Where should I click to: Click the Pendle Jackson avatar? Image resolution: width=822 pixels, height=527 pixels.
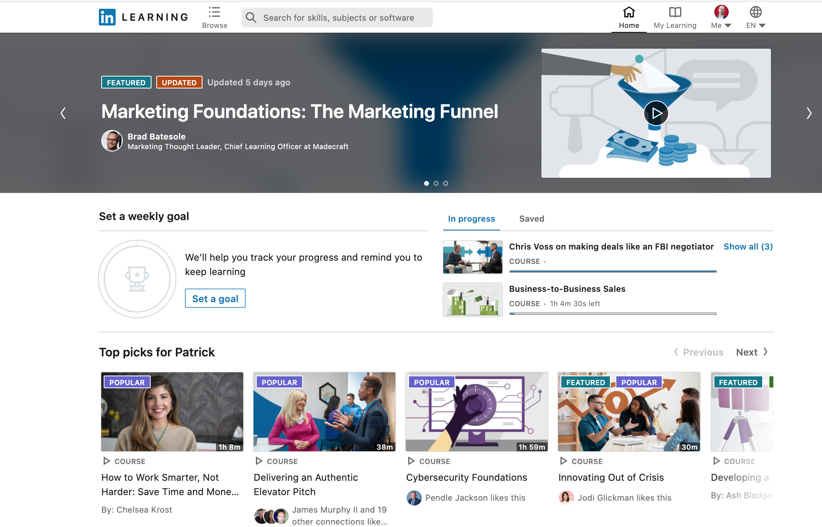(x=414, y=498)
